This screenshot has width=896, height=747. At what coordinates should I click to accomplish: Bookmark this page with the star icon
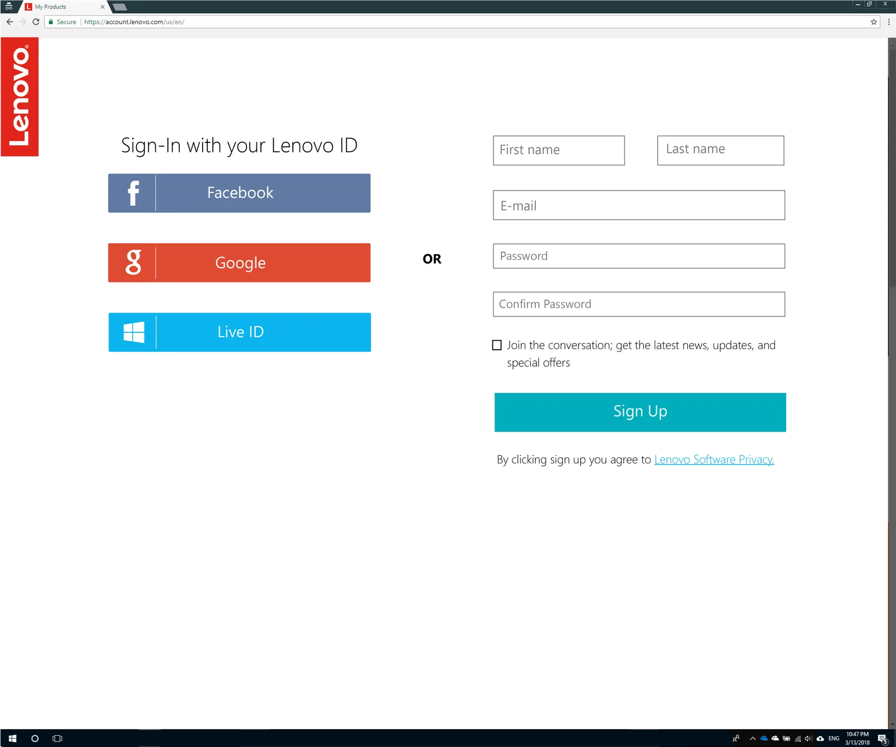pyautogui.click(x=874, y=22)
